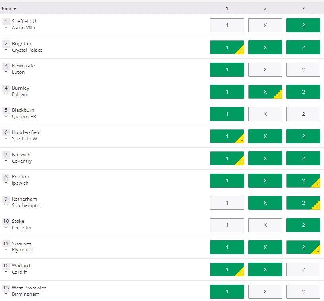The height and width of the screenshot is (301, 324).
Task: Select draw for West Bromwich vs Birmingham
Action: (265, 291)
